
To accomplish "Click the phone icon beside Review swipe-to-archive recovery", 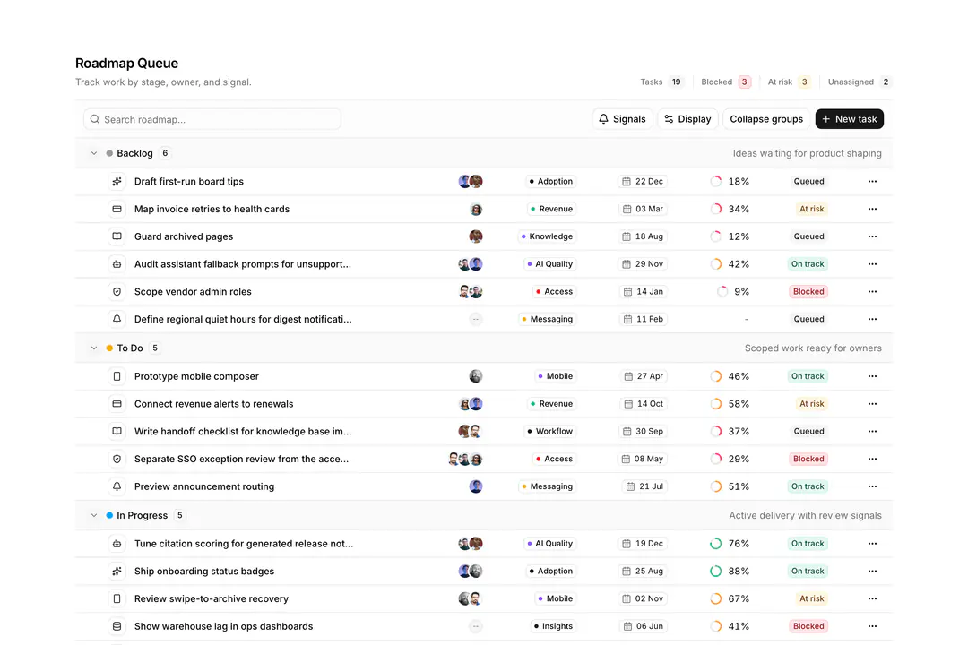I will coord(117,598).
